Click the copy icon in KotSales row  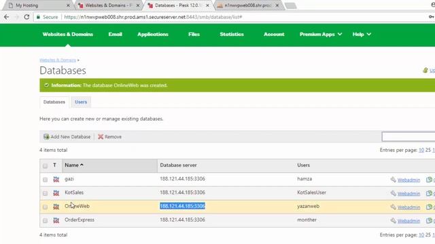pos(429,193)
